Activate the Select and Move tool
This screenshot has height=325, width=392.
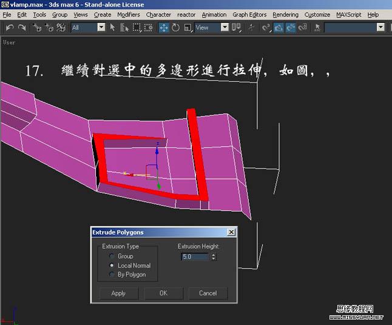pos(164,27)
